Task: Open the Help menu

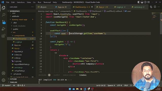Action: (x=55, y=2)
